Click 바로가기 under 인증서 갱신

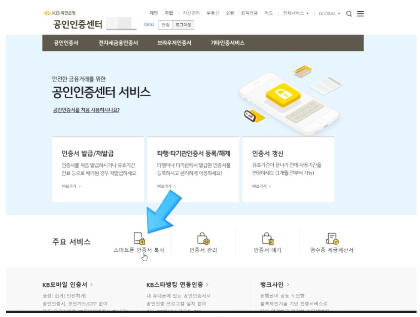261,186
